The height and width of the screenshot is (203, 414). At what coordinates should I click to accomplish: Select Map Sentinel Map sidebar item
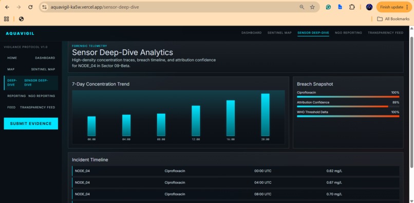click(31, 69)
